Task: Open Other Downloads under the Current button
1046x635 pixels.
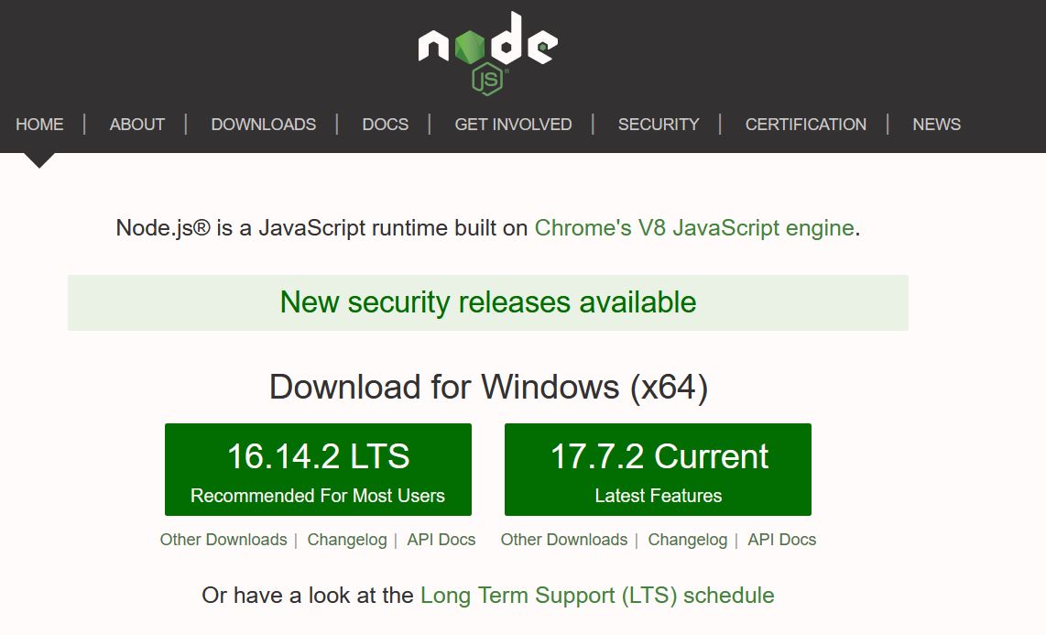Action: coord(564,540)
